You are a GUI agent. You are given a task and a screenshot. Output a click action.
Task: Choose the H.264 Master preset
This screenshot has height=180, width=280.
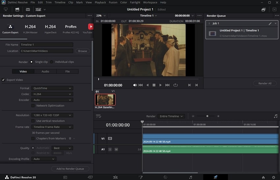30,29
